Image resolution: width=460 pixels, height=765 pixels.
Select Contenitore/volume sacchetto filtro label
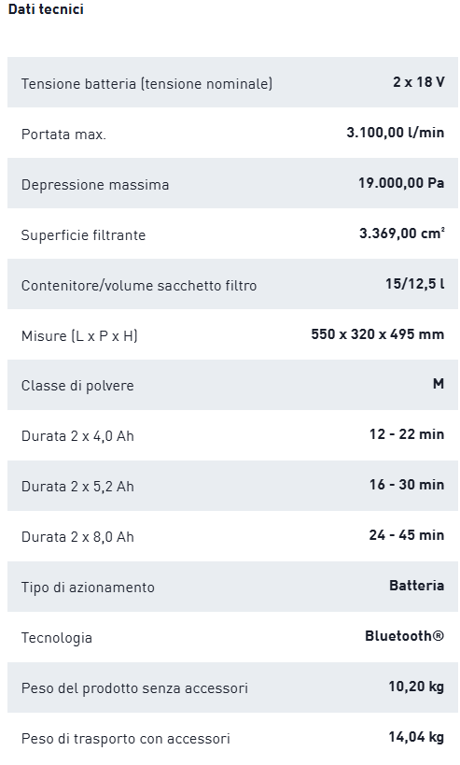click(x=139, y=286)
